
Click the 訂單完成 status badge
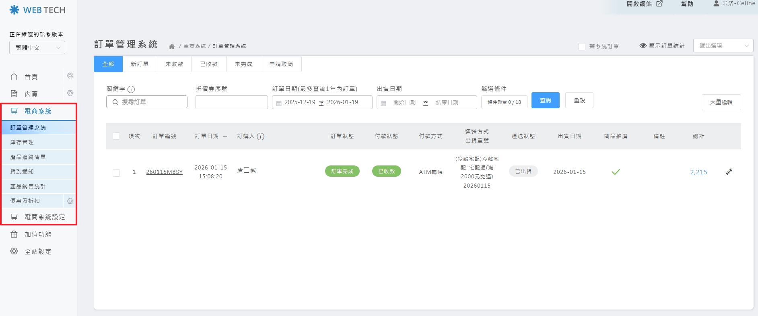coord(342,171)
